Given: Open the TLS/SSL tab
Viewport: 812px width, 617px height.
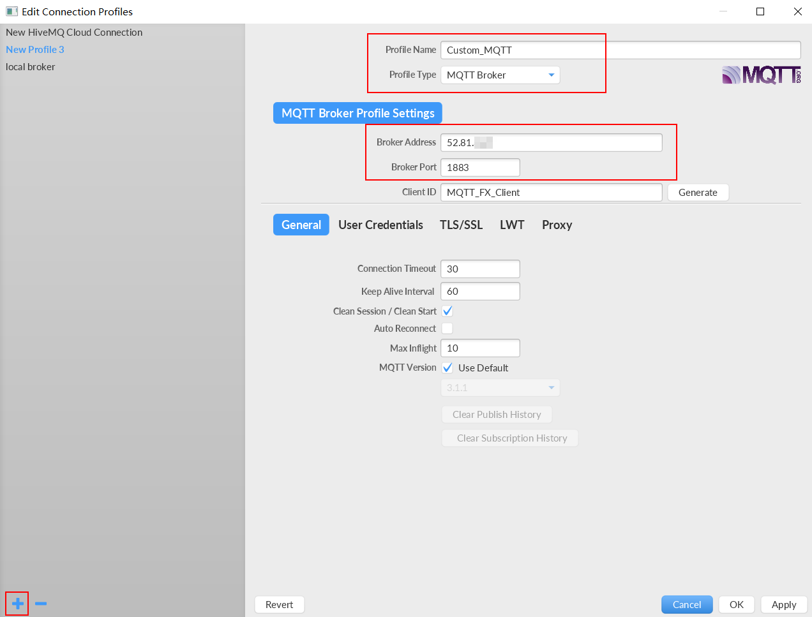Looking at the screenshot, I should 461,225.
